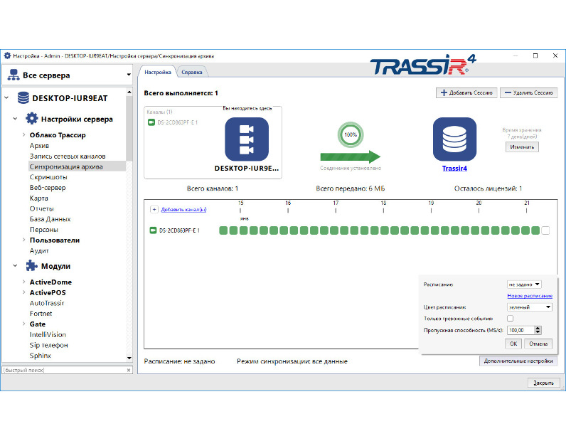Select 'Sphinx' module item
Image resolution: width=566 pixels, height=441 pixels.
tap(40, 356)
